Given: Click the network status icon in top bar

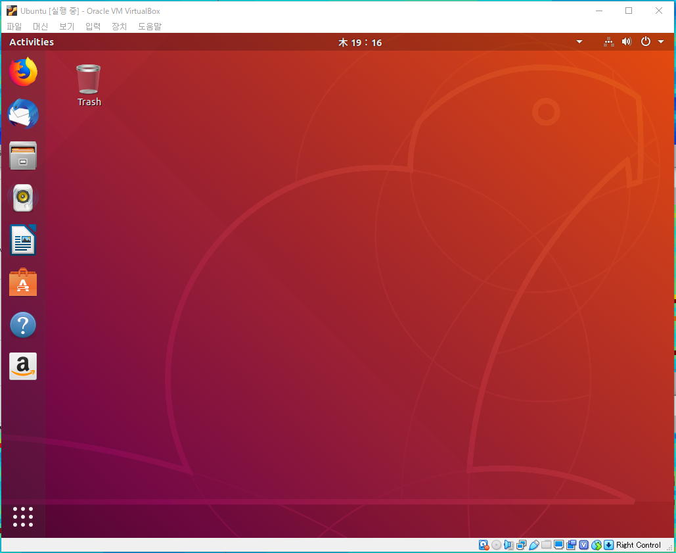Looking at the screenshot, I should (x=609, y=42).
